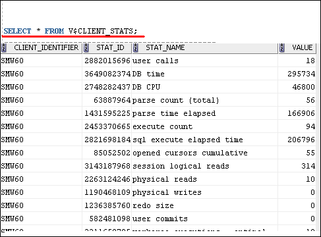Click SMW60 identifier in user calls row
Screen dimensions: 321x237
pyautogui.click(x=13, y=61)
